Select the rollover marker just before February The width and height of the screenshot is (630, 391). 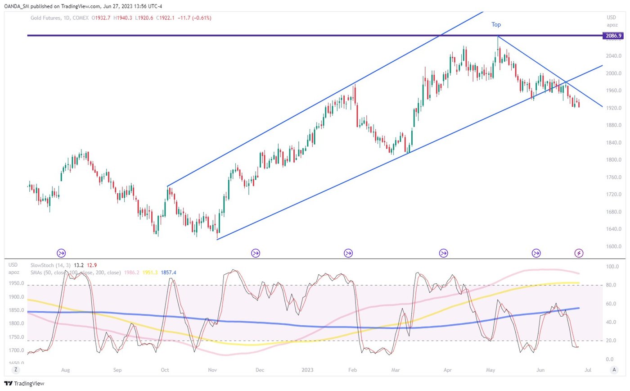pos(348,253)
